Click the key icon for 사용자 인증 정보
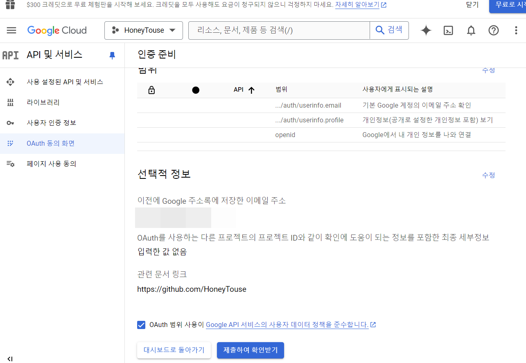Viewport: 526px width, 363px height. point(11,123)
